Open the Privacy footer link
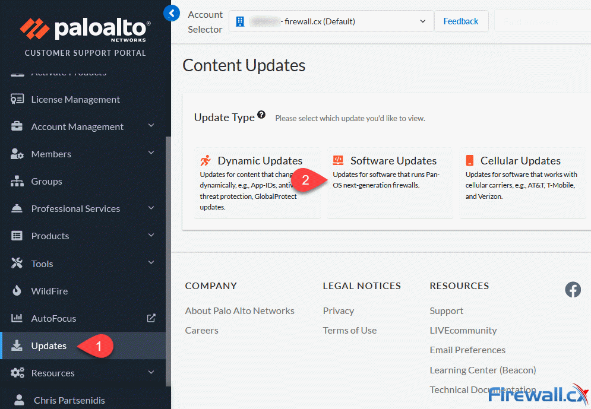 pyautogui.click(x=339, y=311)
